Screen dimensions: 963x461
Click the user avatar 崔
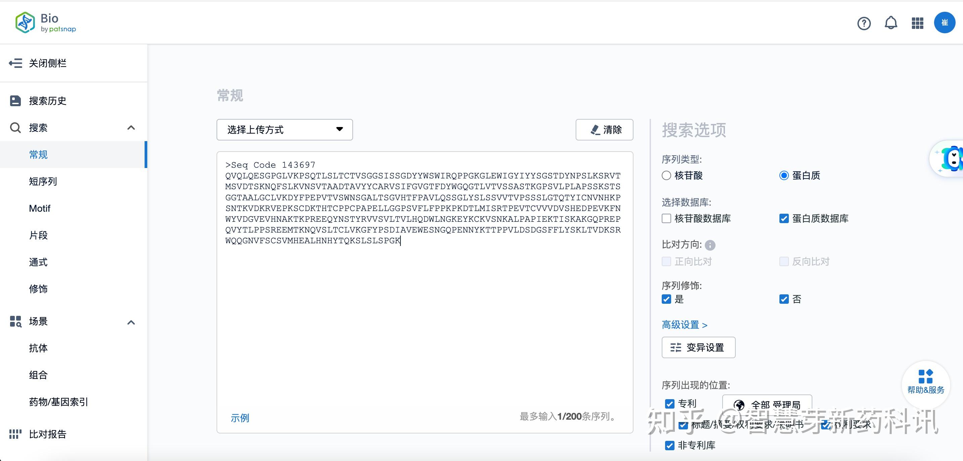[945, 23]
